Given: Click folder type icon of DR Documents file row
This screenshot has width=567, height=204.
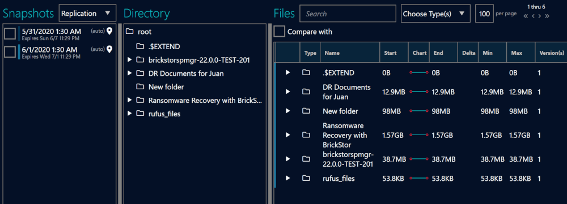Looking at the screenshot, I should (306, 92).
